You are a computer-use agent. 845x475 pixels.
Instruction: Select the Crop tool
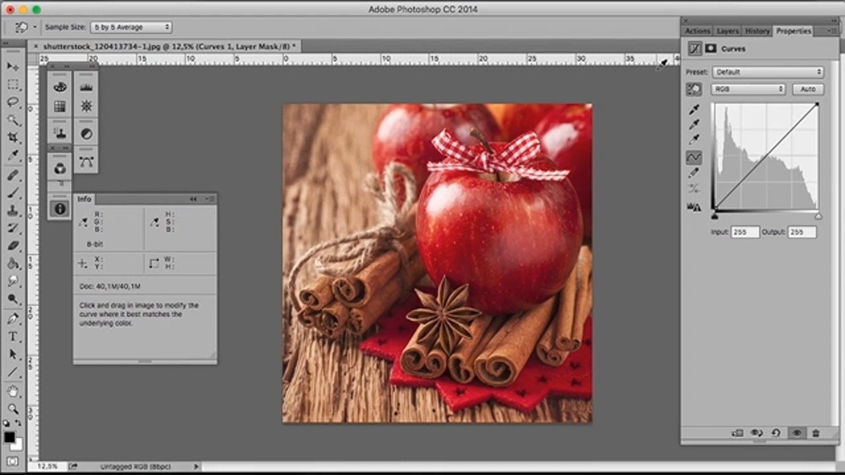point(13,138)
